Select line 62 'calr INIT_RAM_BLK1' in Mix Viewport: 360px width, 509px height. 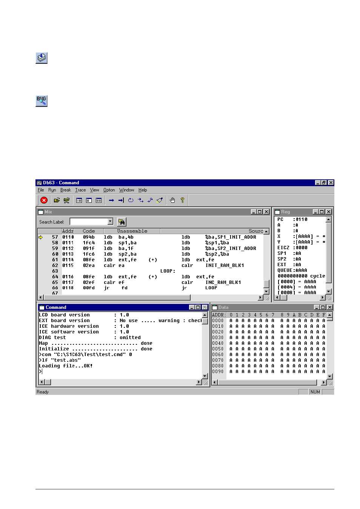(151, 265)
